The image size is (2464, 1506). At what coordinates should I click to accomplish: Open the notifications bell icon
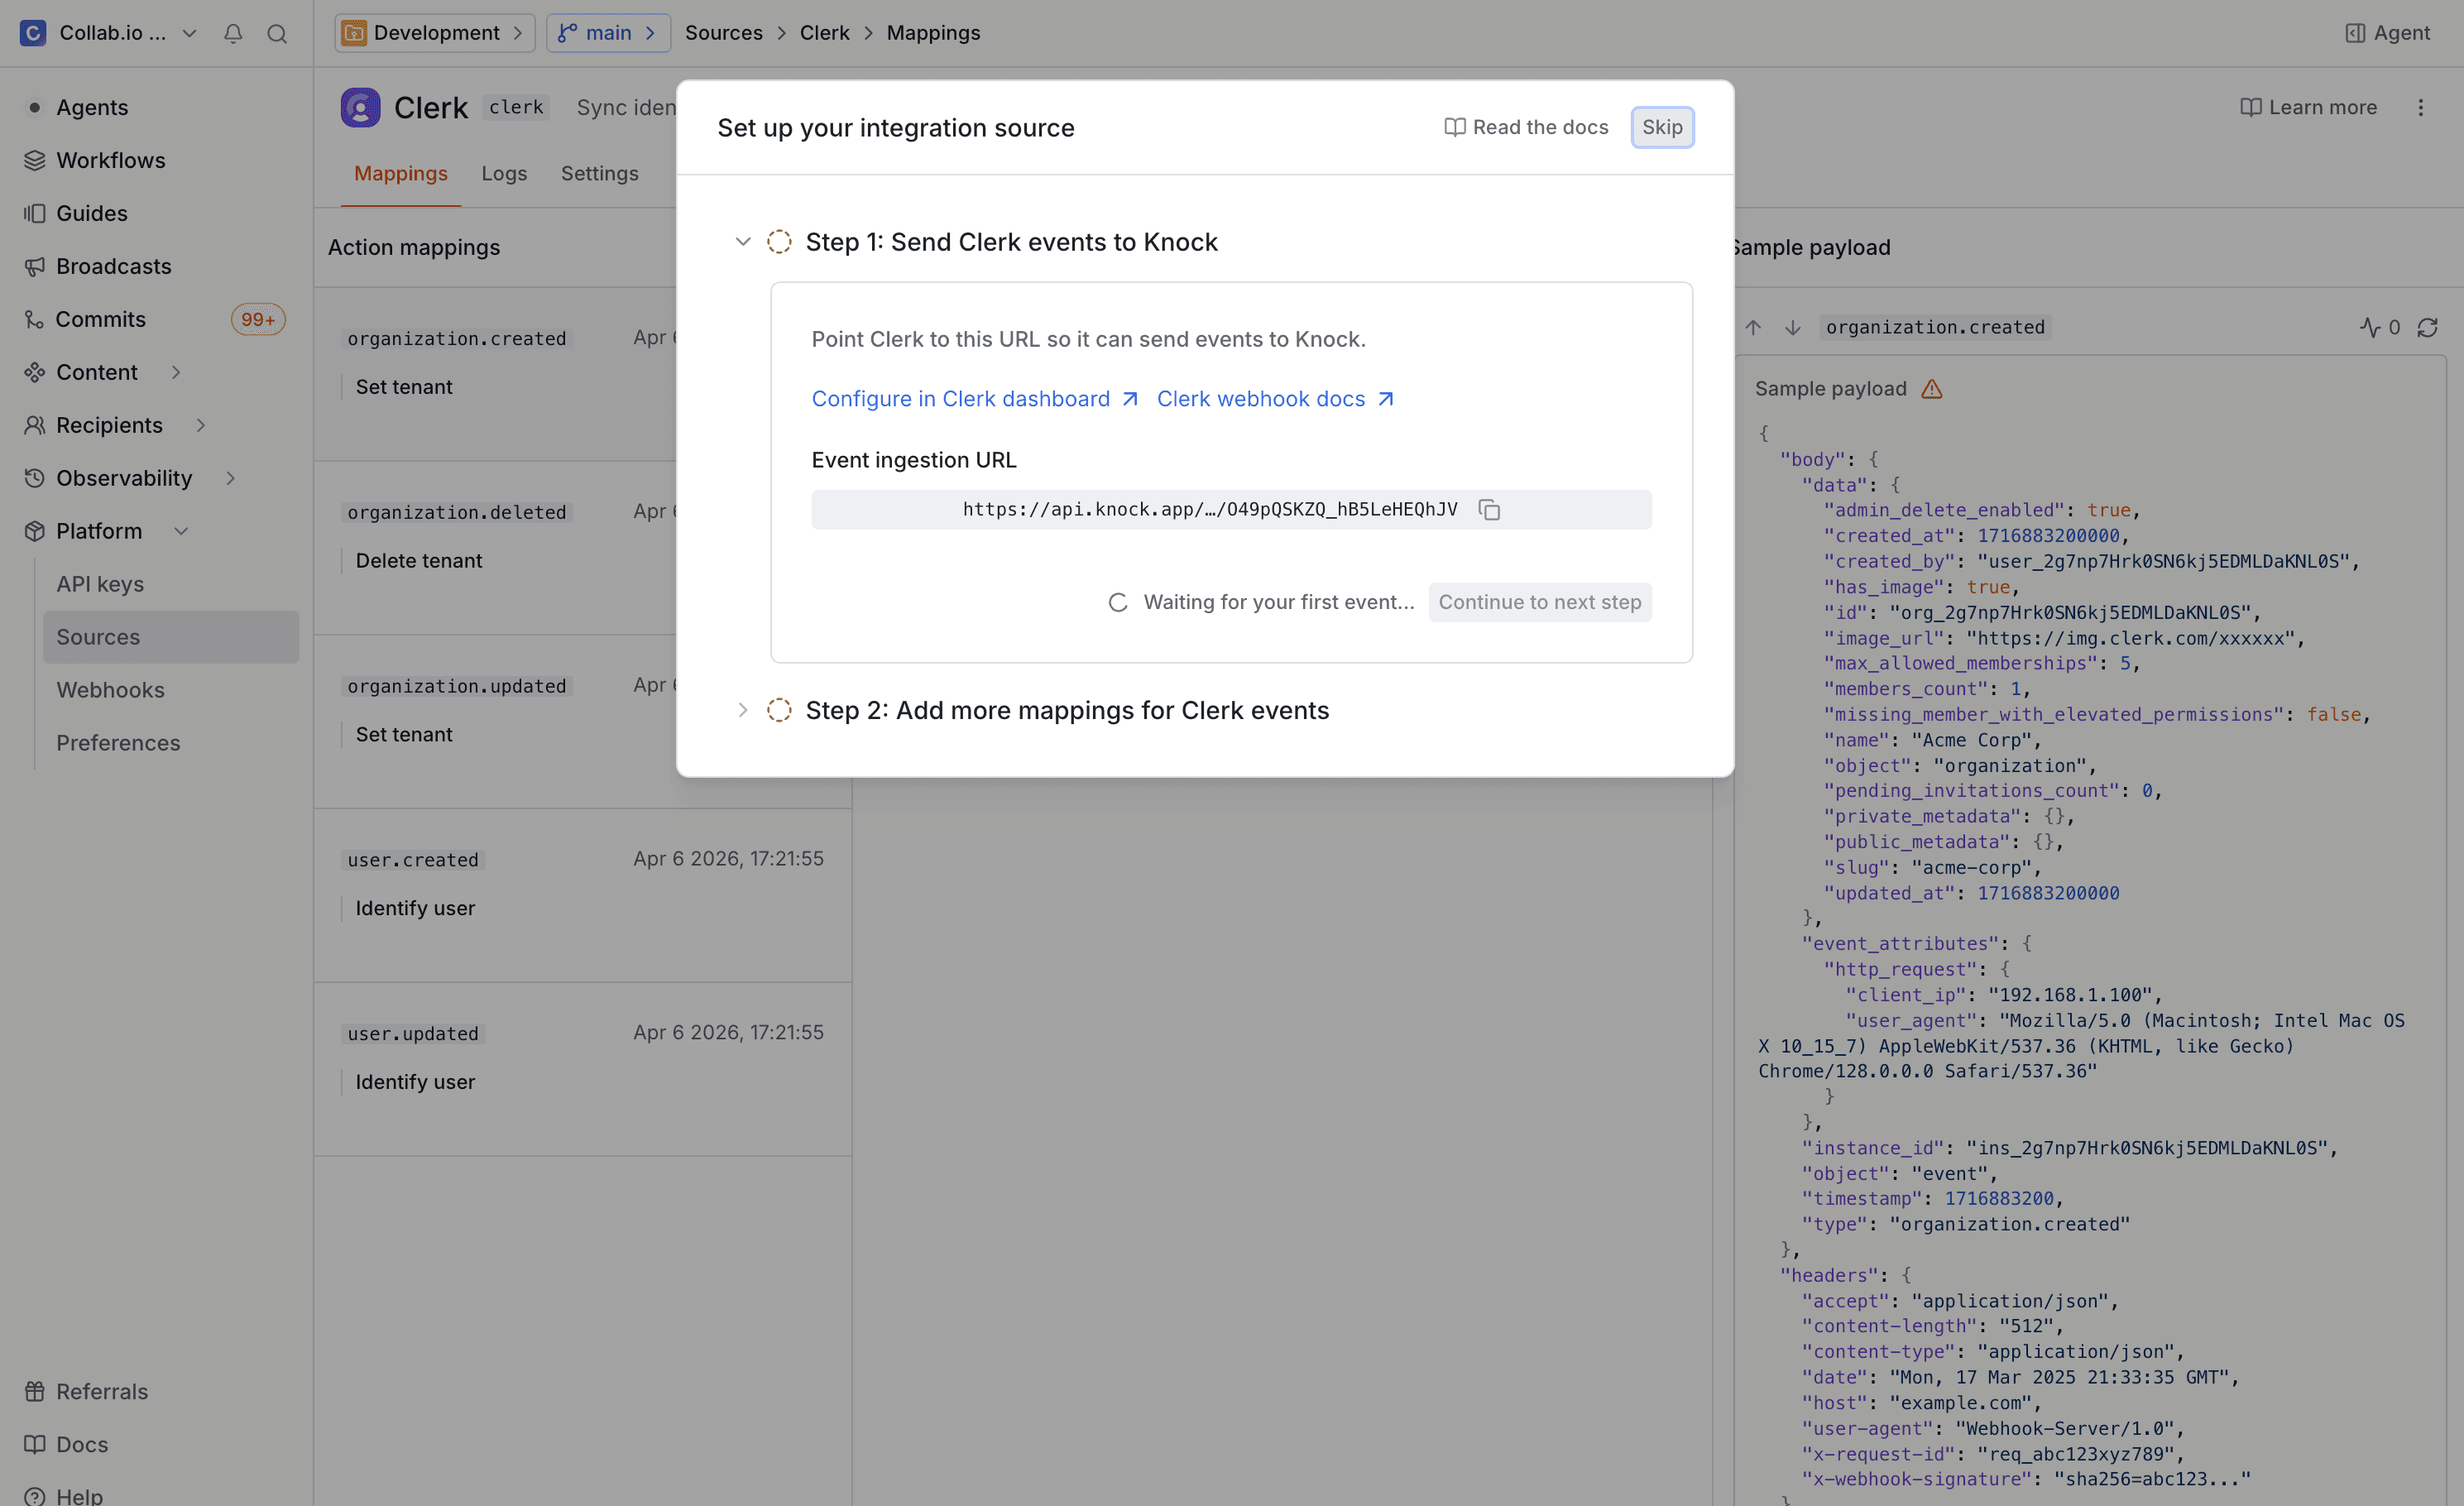point(233,33)
